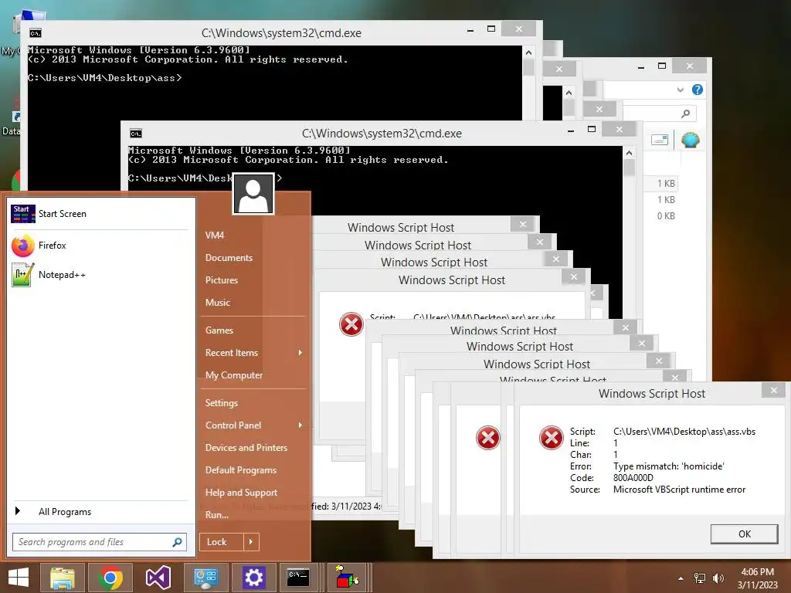
Task: Open the Start Screen shortcut icon
Action: click(23, 214)
